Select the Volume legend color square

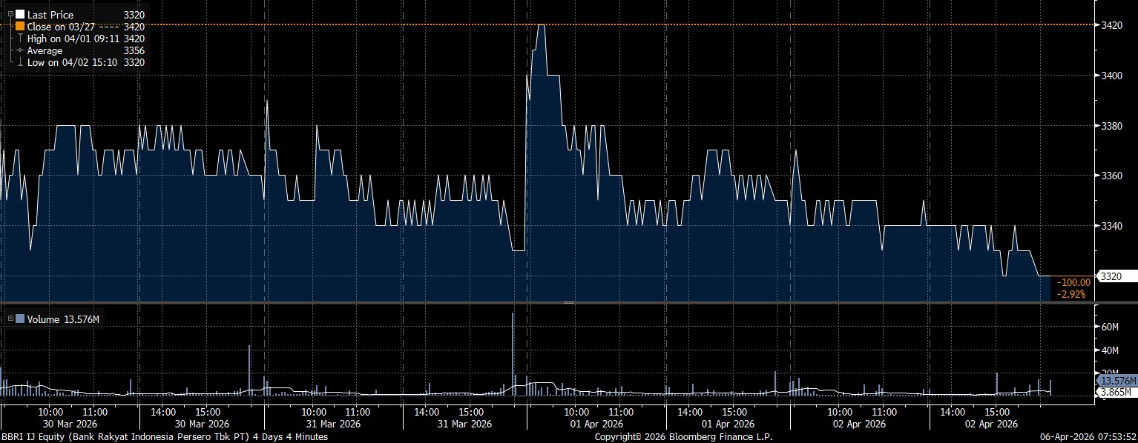pos(20,319)
